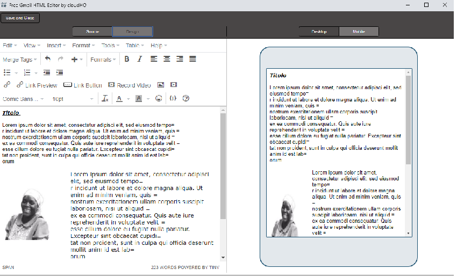This screenshot has height=276, width=457.
Task: Click the plus insert icon
Action: pyautogui.click(x=74, y=60)
